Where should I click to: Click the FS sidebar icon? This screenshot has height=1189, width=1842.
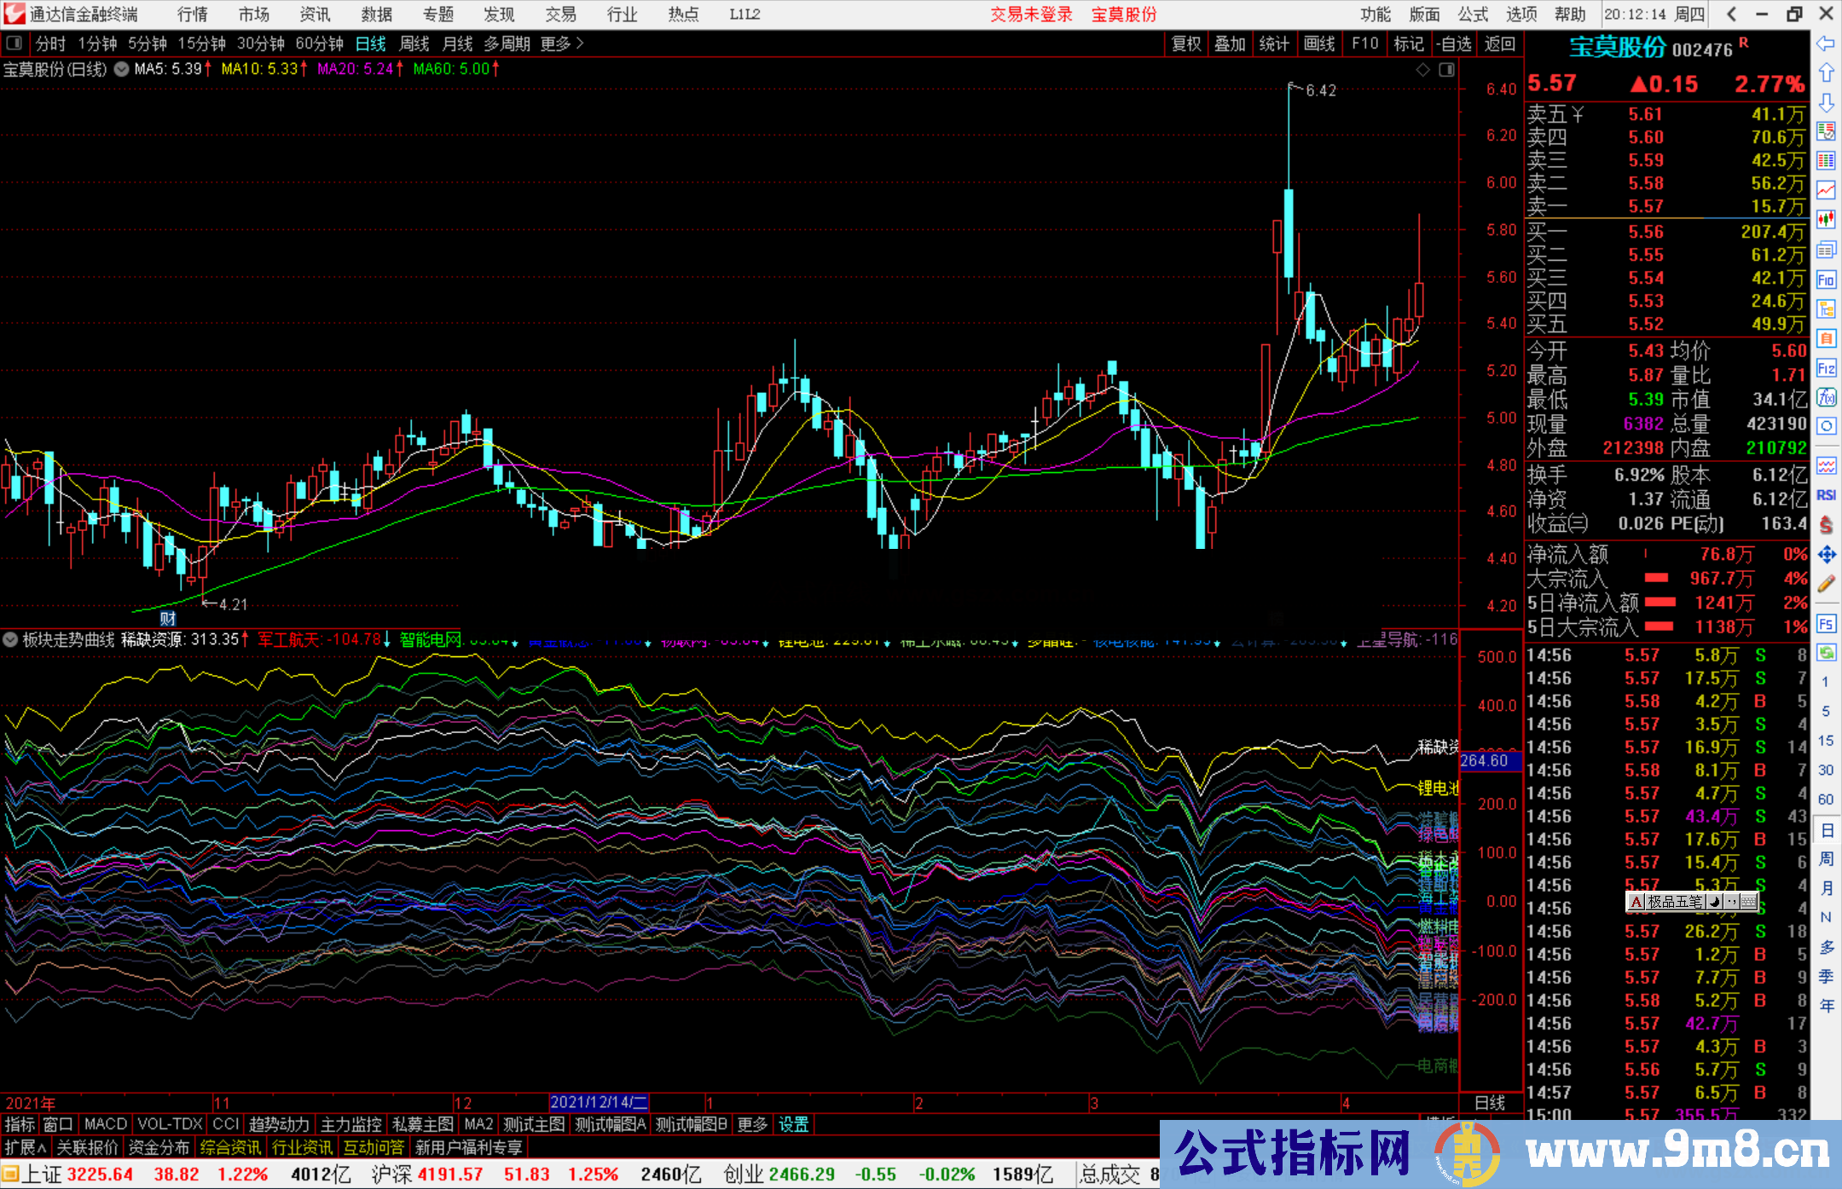tap(1826, 624)
